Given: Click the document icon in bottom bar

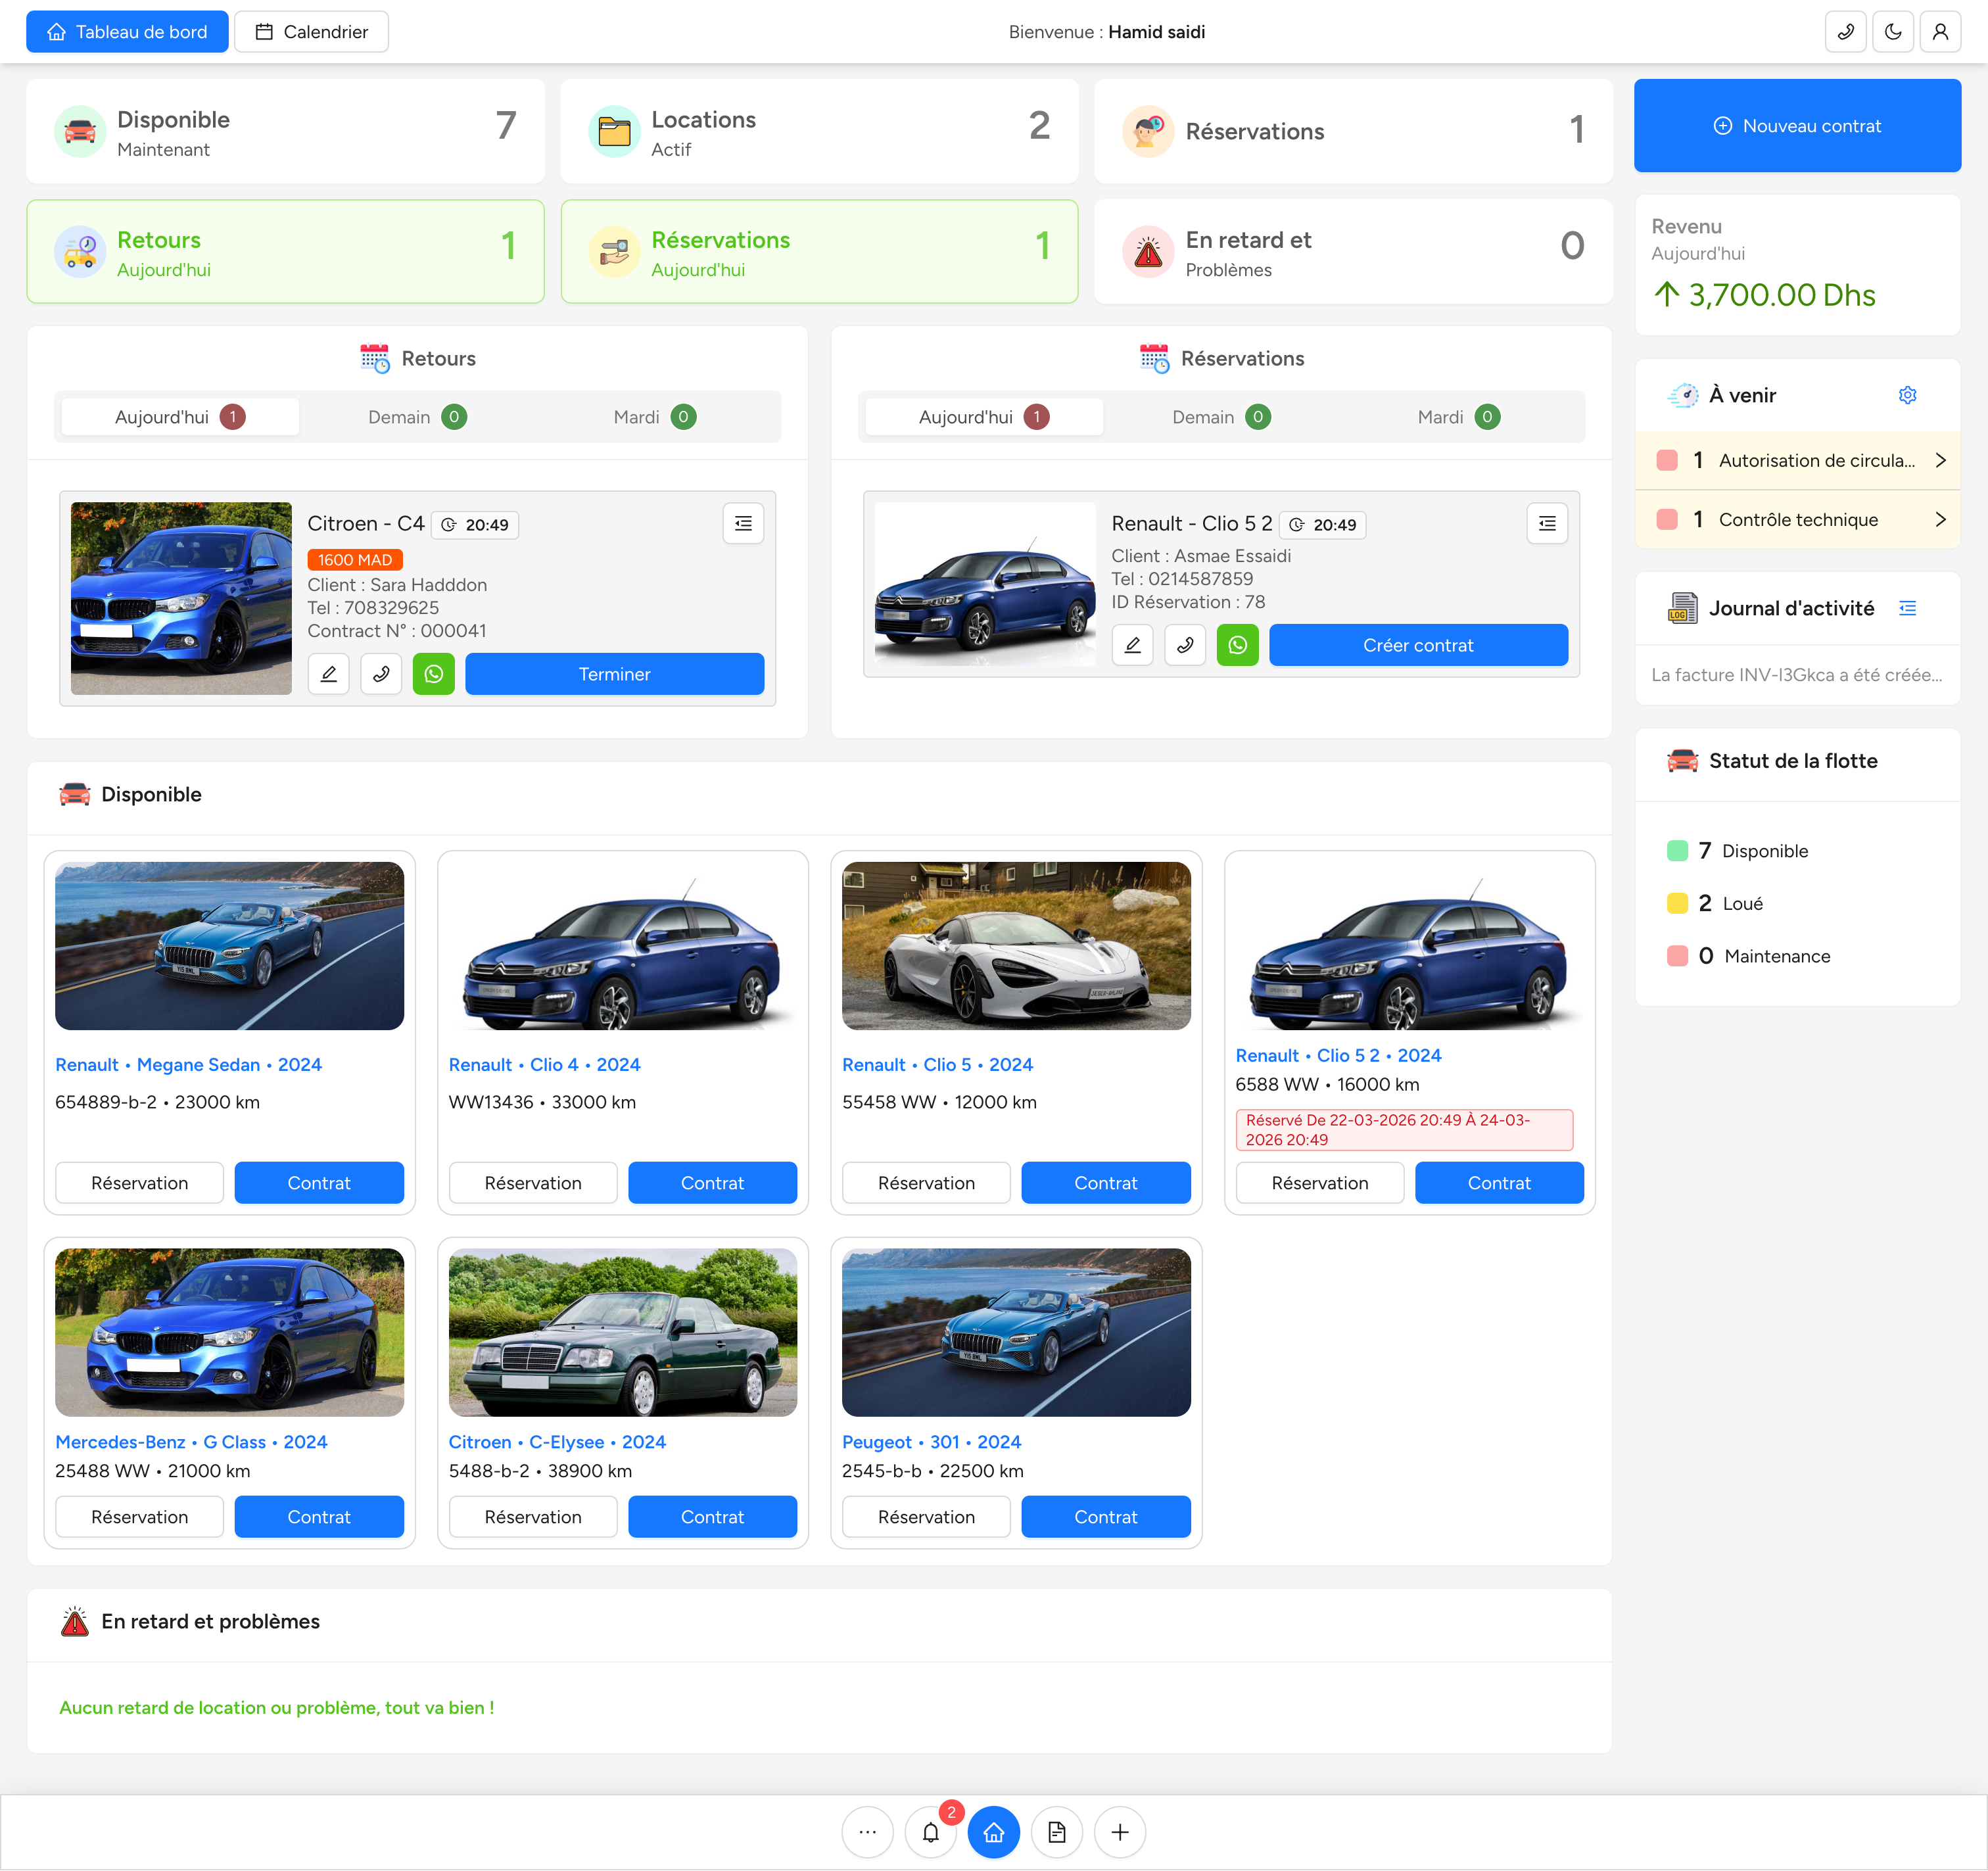Looking at the screenshot, I should click(x=1056, y=1832).
